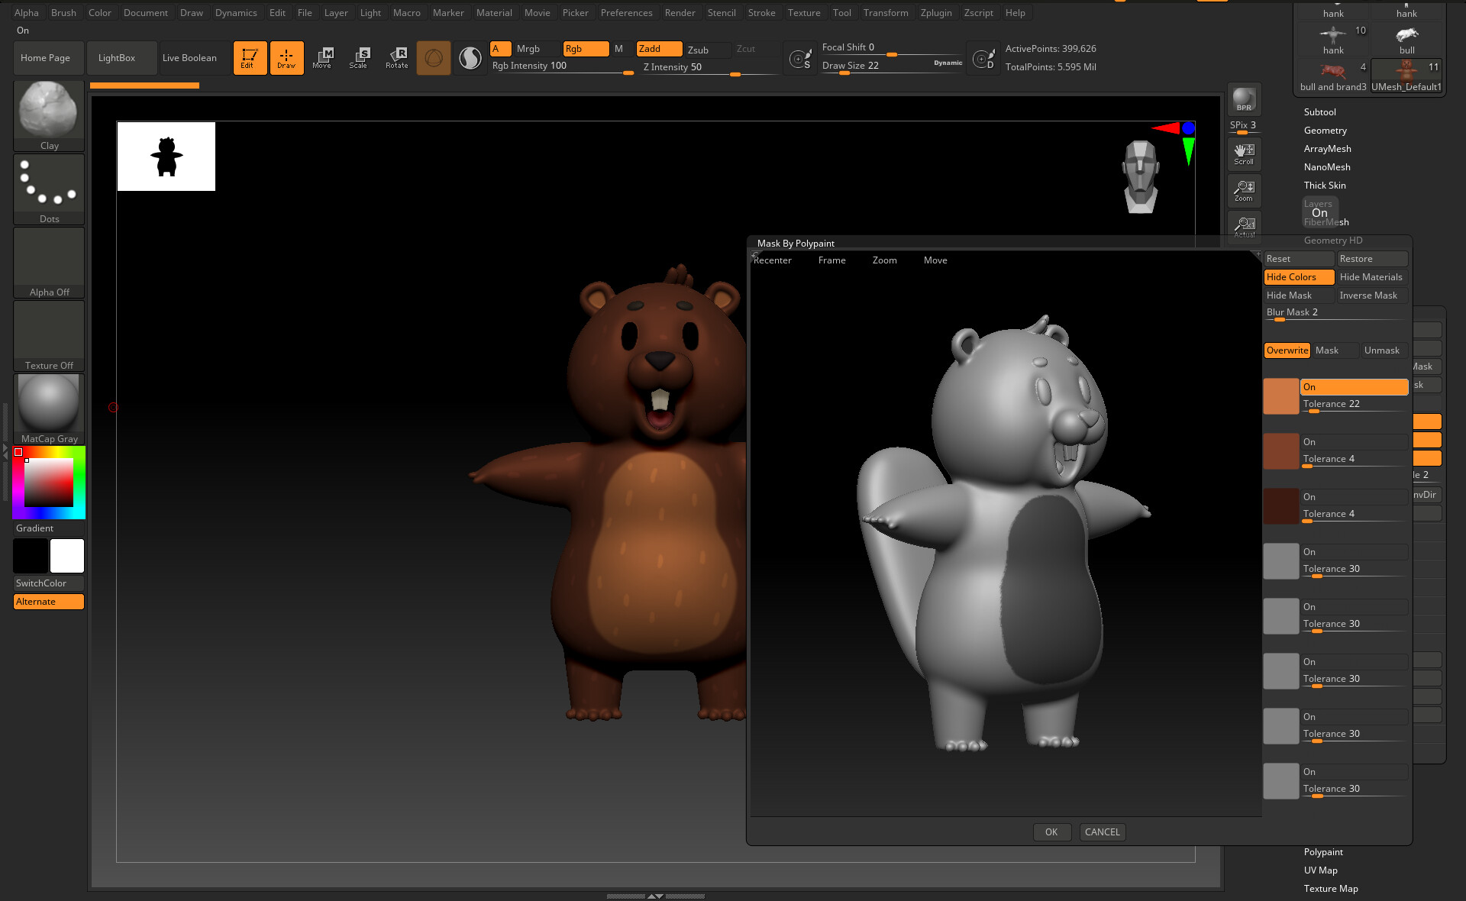
Task: Expand the Texture Map section
Action: tap(1331, 889)
